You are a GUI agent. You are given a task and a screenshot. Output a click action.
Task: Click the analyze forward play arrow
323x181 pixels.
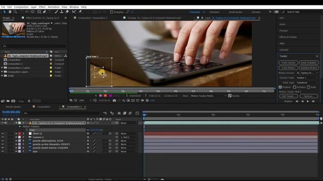[x=308, y=102]
